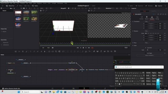Viewport: 168px width, 94px height.
Task: Toggle audio mute speaker icon
Action: point(53,48)
